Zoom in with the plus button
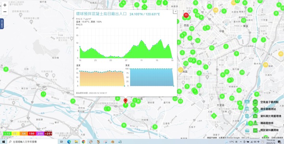 point(5,5)
